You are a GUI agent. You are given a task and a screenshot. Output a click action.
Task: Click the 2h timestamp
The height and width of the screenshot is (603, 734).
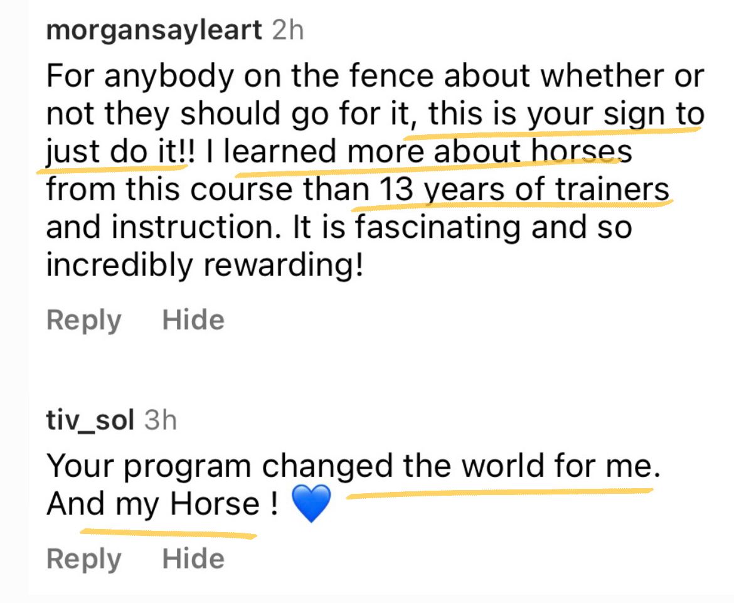click(x=289, y=30)
